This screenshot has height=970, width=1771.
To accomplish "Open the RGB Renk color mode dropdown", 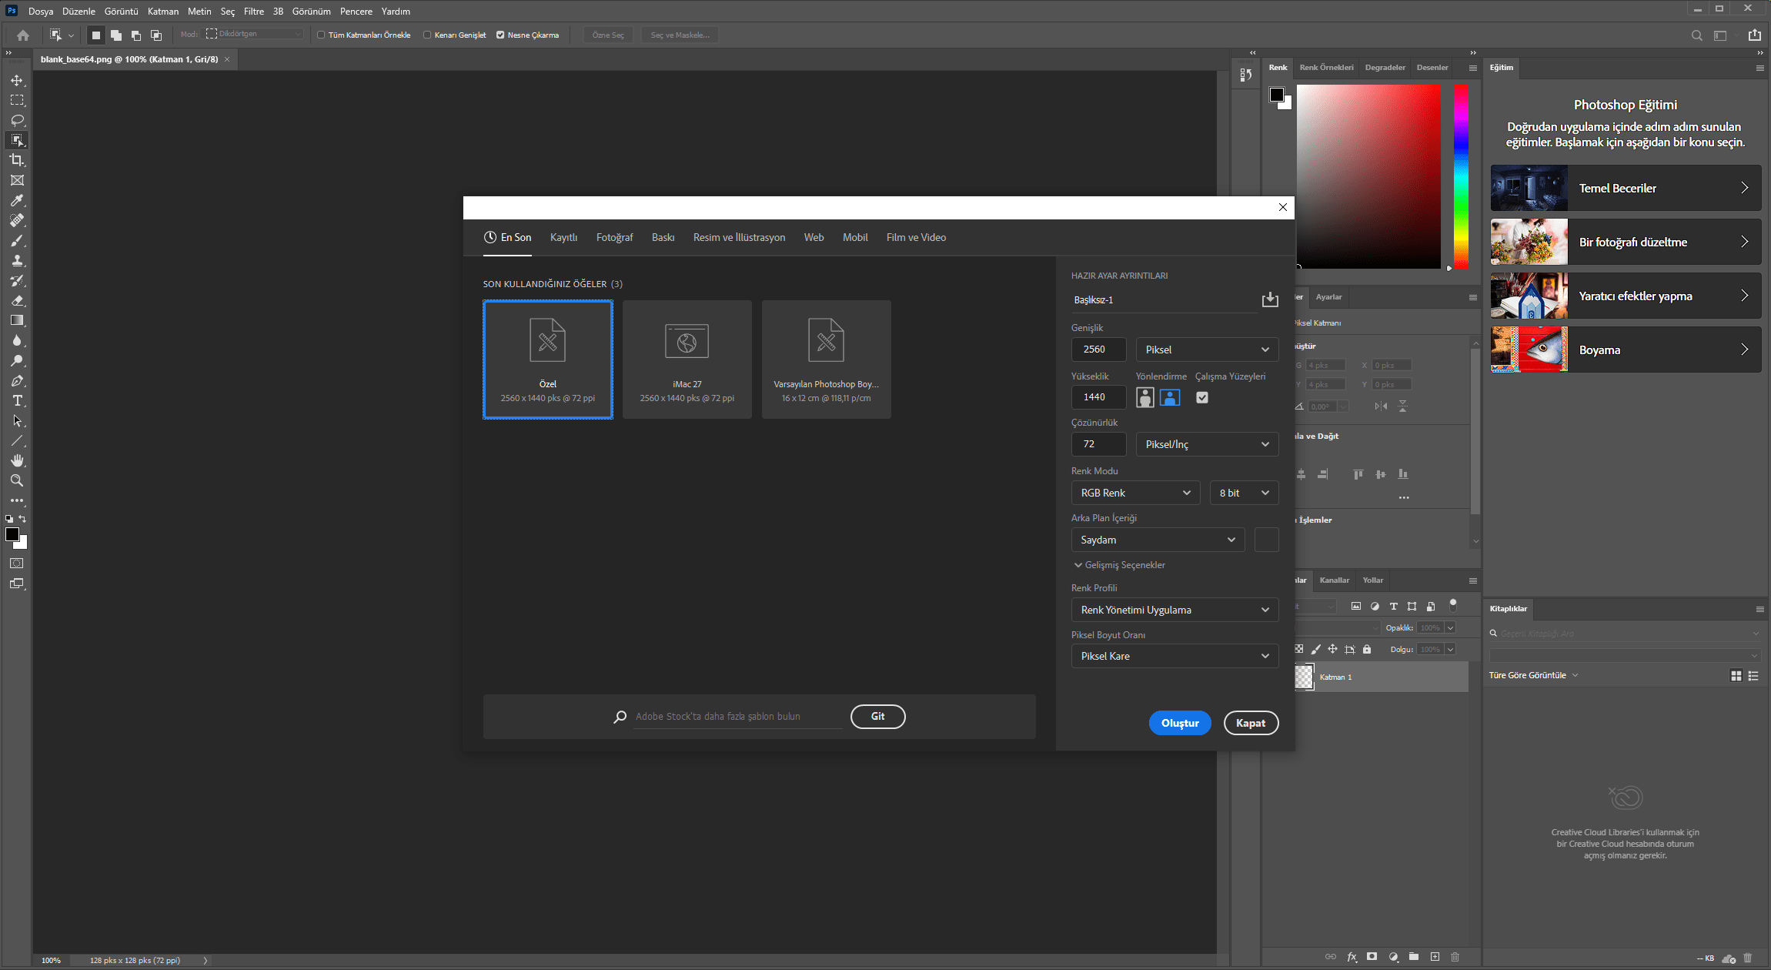I will 1135,493.
